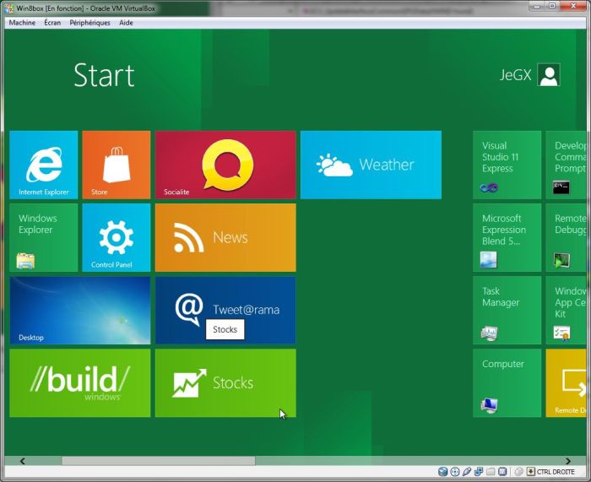This screenshot has width=591, height=482.
Task: Launch the Tweet@rama tile
Action: coord(225,310)
